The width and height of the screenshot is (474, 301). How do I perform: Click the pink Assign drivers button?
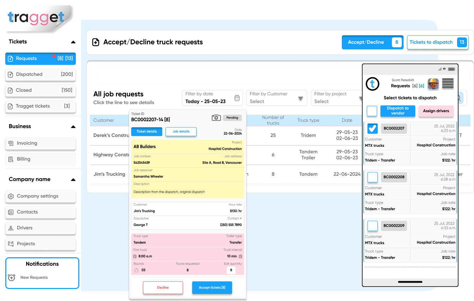[436, 111]
